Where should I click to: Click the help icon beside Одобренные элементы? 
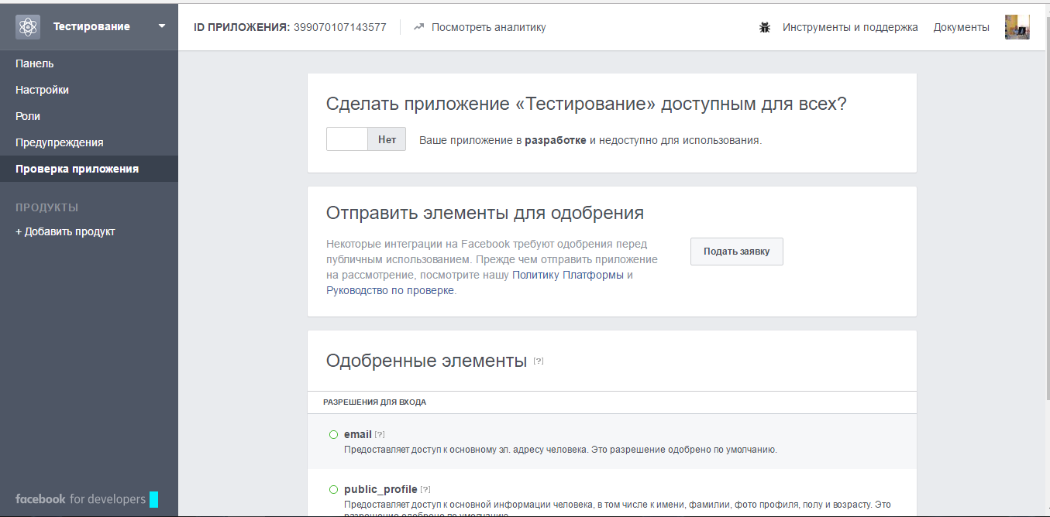pyautogui.click(x=539, y=361)
